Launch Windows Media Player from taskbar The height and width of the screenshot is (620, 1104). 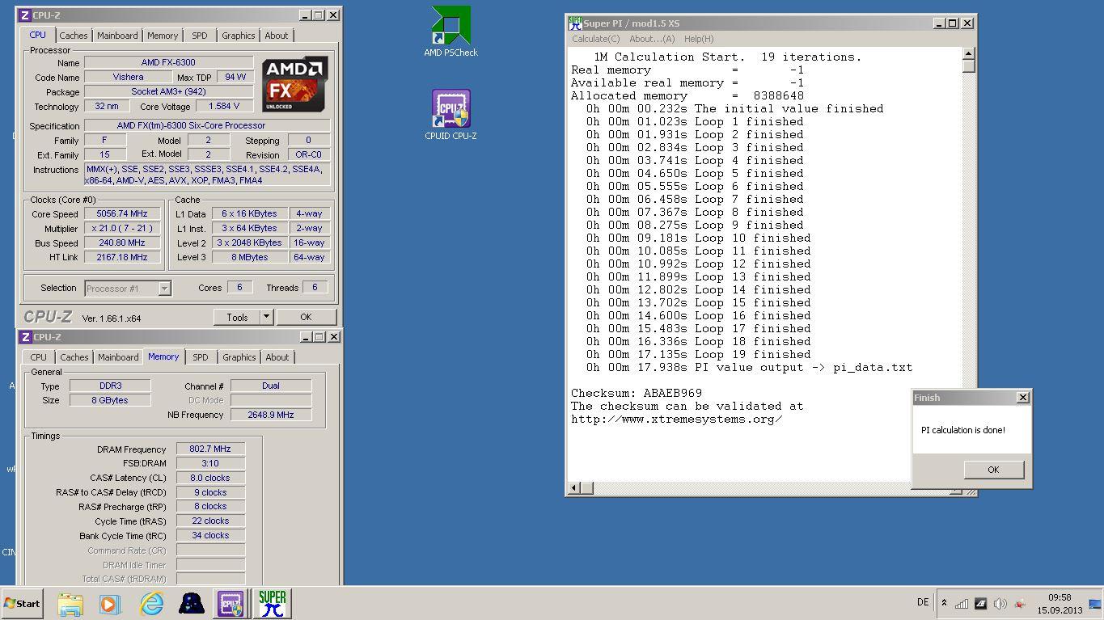(110, 604)
